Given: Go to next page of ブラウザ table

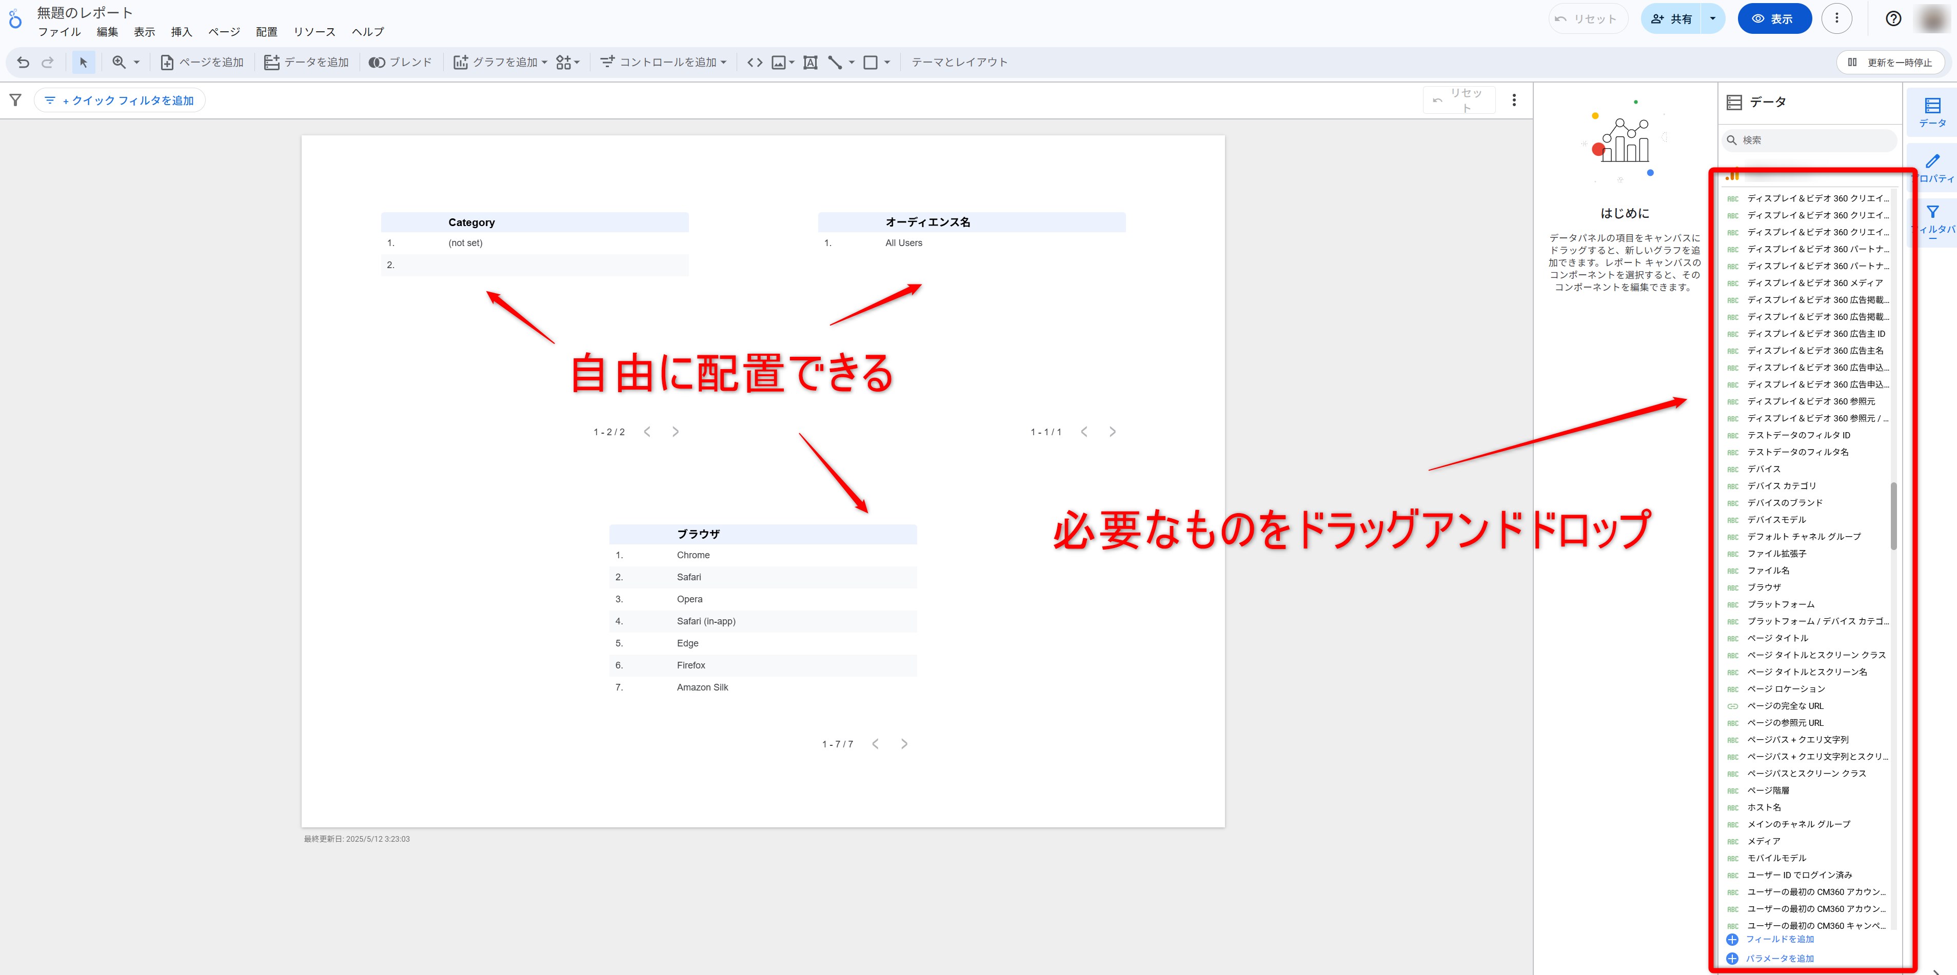Looking at the screenshot, I should pos(904,743).
